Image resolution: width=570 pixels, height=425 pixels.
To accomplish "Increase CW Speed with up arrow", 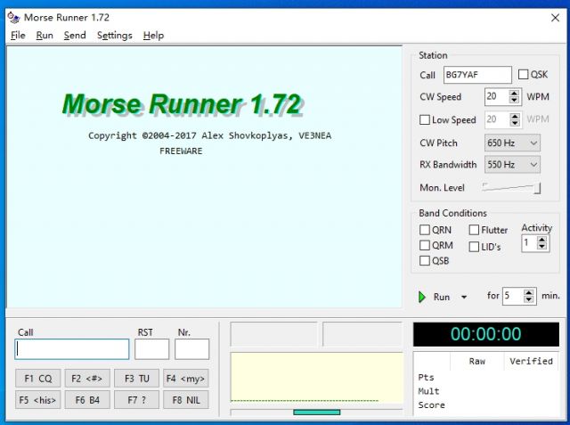I will [x=514, y=94].
